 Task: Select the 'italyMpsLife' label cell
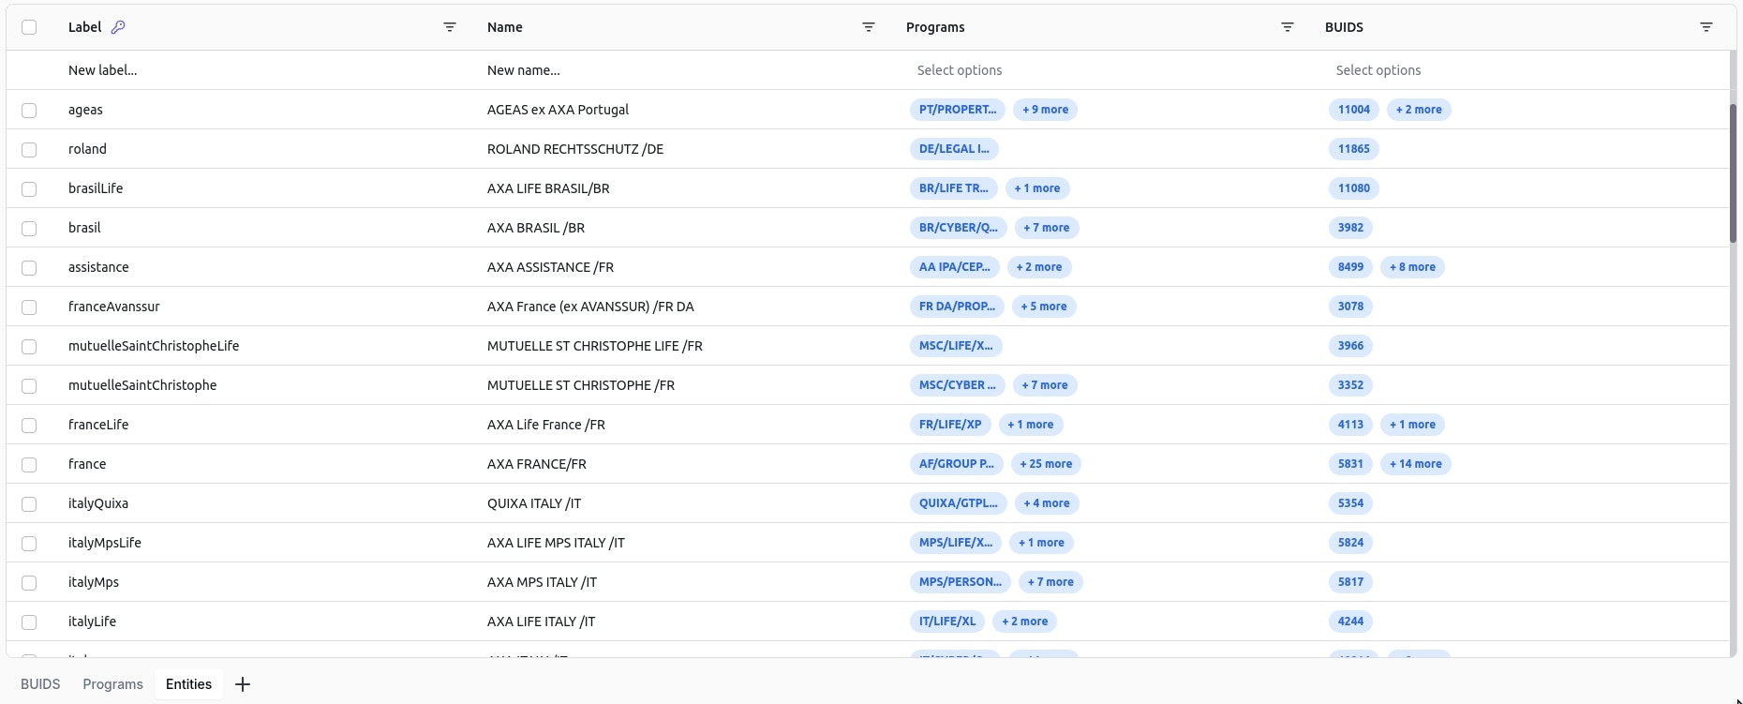click(105, 543)
